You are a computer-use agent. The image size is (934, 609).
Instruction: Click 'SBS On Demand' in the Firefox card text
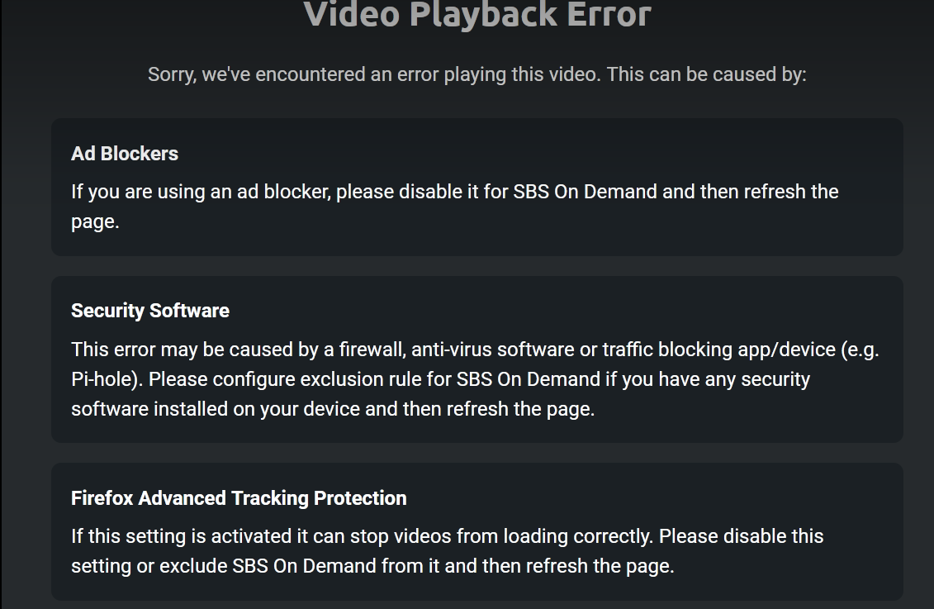point(304,565)
